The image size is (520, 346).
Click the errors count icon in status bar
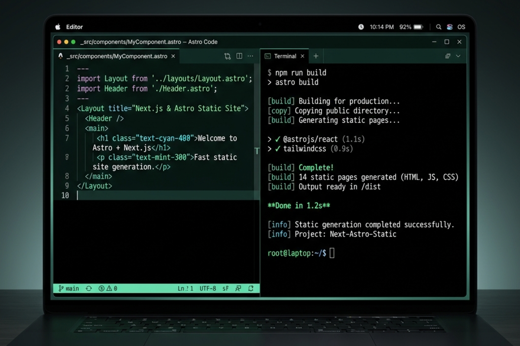click(101, 288)
